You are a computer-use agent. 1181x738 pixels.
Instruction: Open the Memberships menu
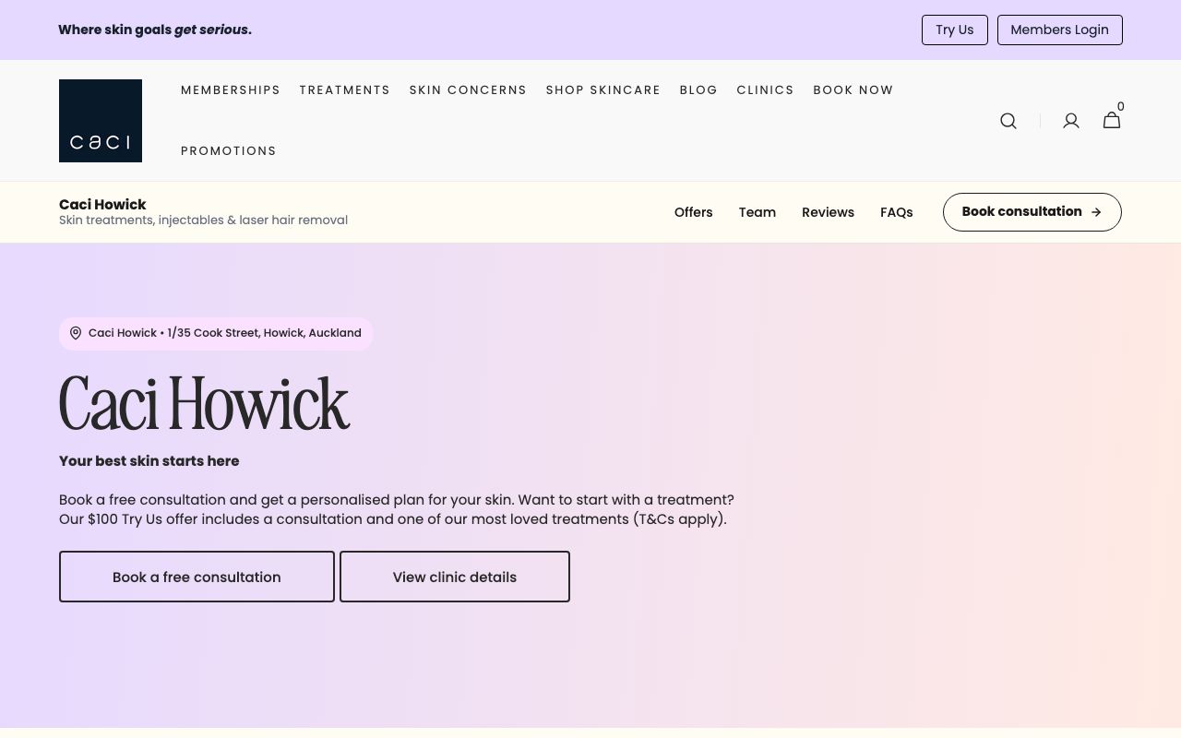pos(231,90)
